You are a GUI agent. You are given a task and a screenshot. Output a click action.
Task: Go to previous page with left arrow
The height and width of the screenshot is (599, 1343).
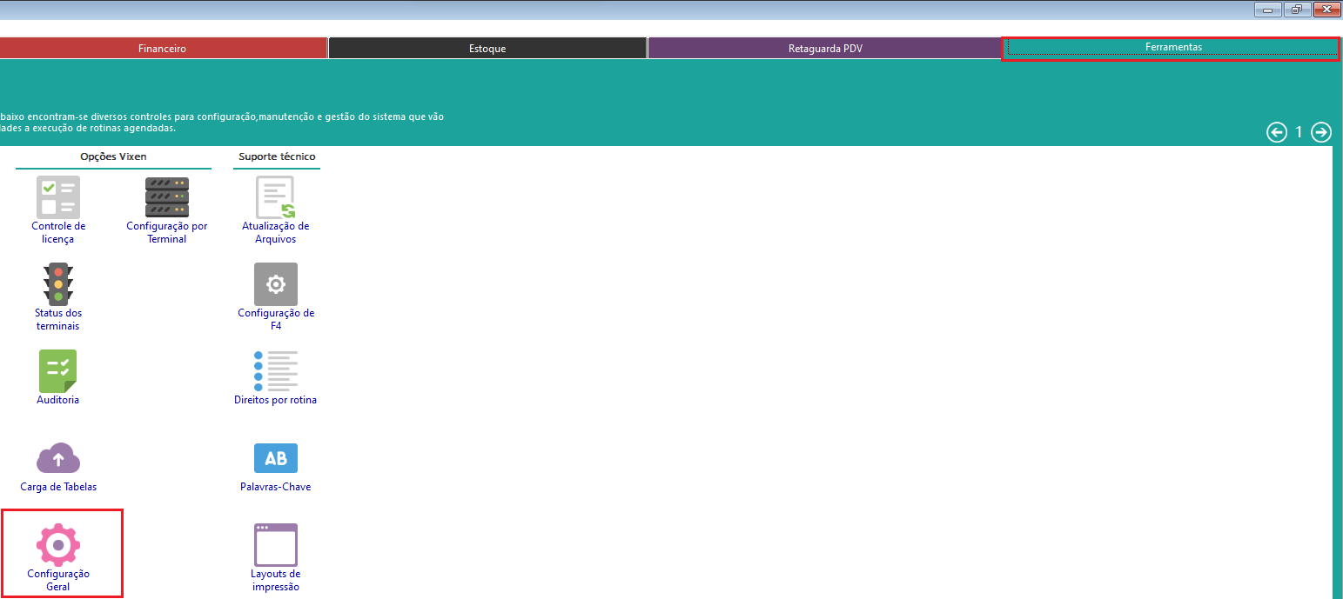pos(1276,132)
